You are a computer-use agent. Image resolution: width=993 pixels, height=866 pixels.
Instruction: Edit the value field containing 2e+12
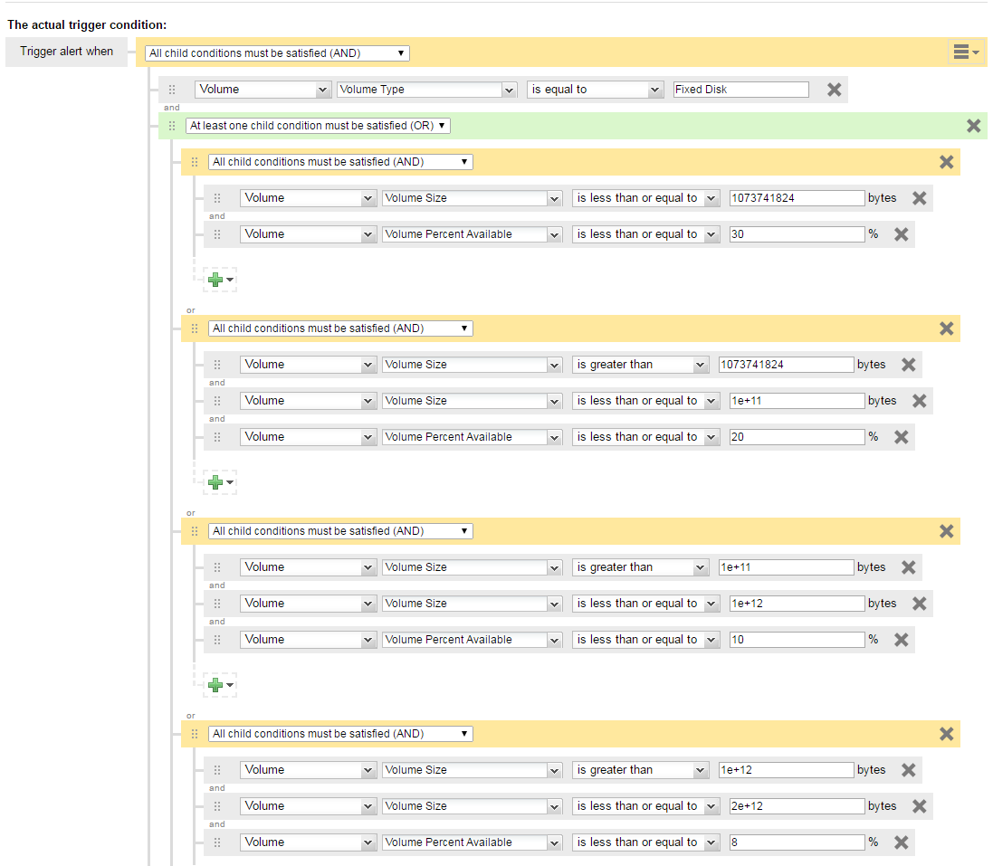pyautogui.click(x=797, y=806)
